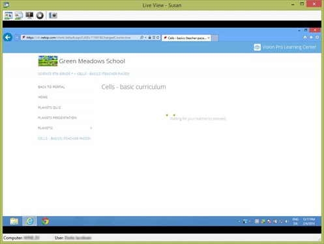This screenshot has width=324, height=244.
Task: Click the favorites star icon
Action: [x=311, y=37]
